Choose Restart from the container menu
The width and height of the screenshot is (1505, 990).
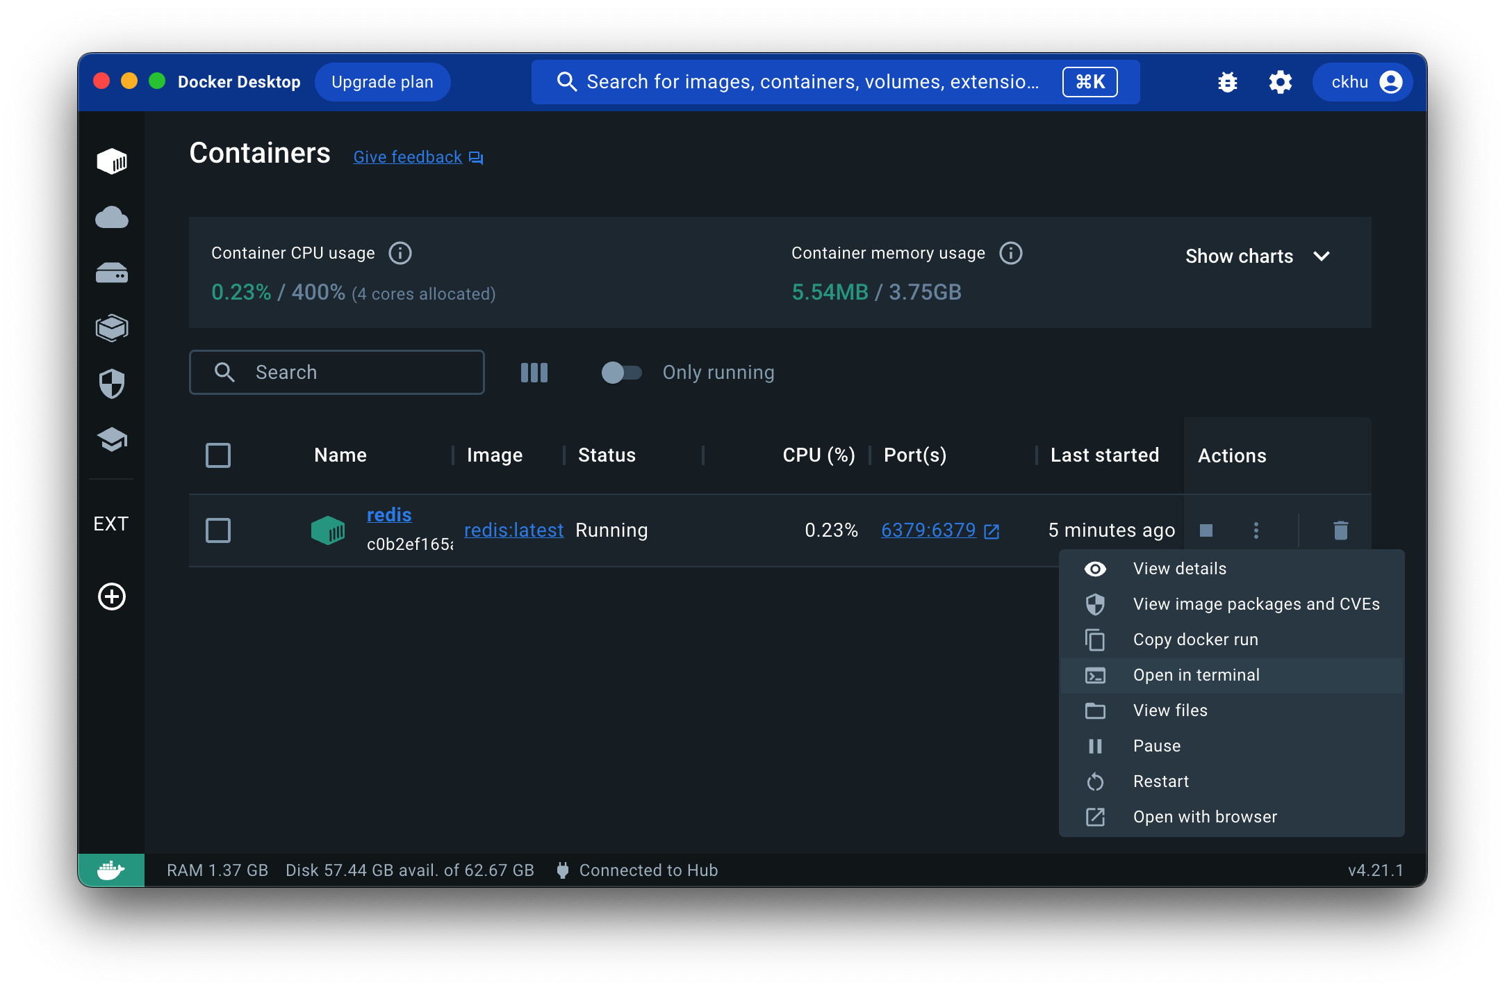click(x=1231, y=781)
